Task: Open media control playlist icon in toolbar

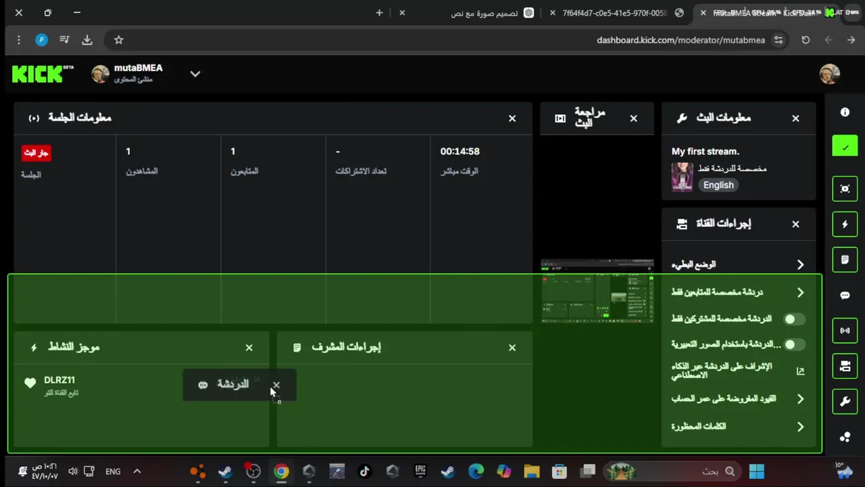Action: [64, 40]
